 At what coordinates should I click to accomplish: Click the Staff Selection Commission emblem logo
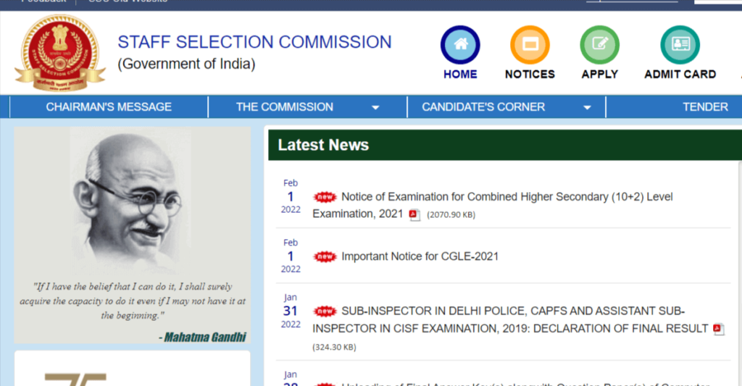[x=59, y=53]
